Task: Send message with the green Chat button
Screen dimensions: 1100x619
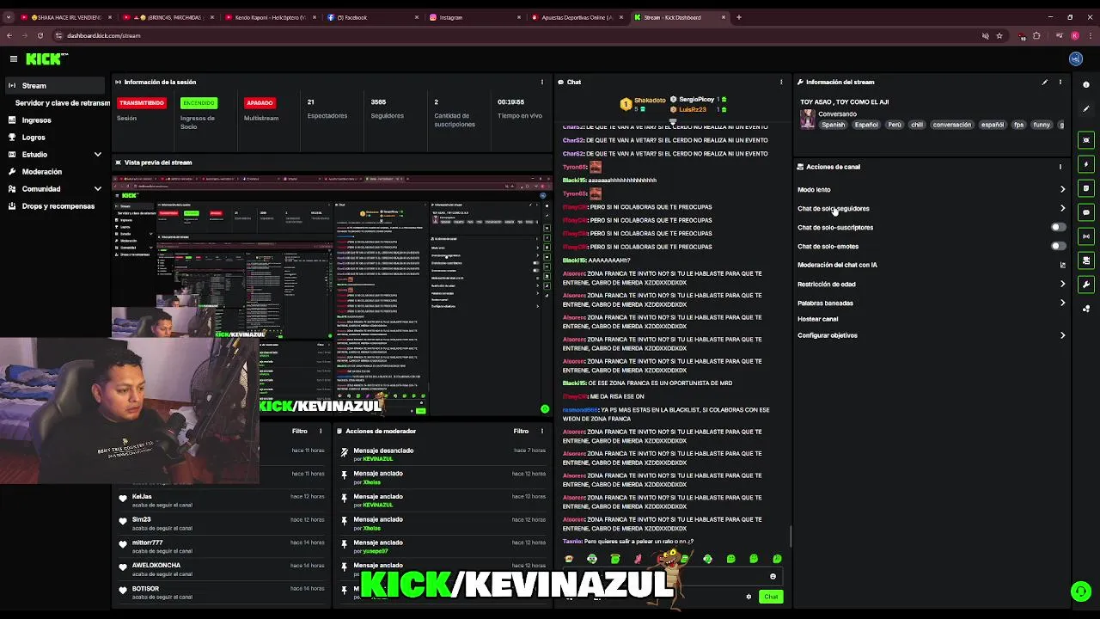Action: tap(771, 597)
